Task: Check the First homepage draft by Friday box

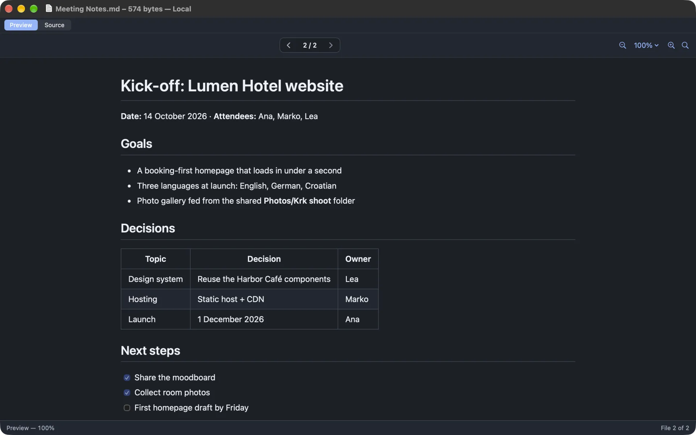Action: coord(127,408)
